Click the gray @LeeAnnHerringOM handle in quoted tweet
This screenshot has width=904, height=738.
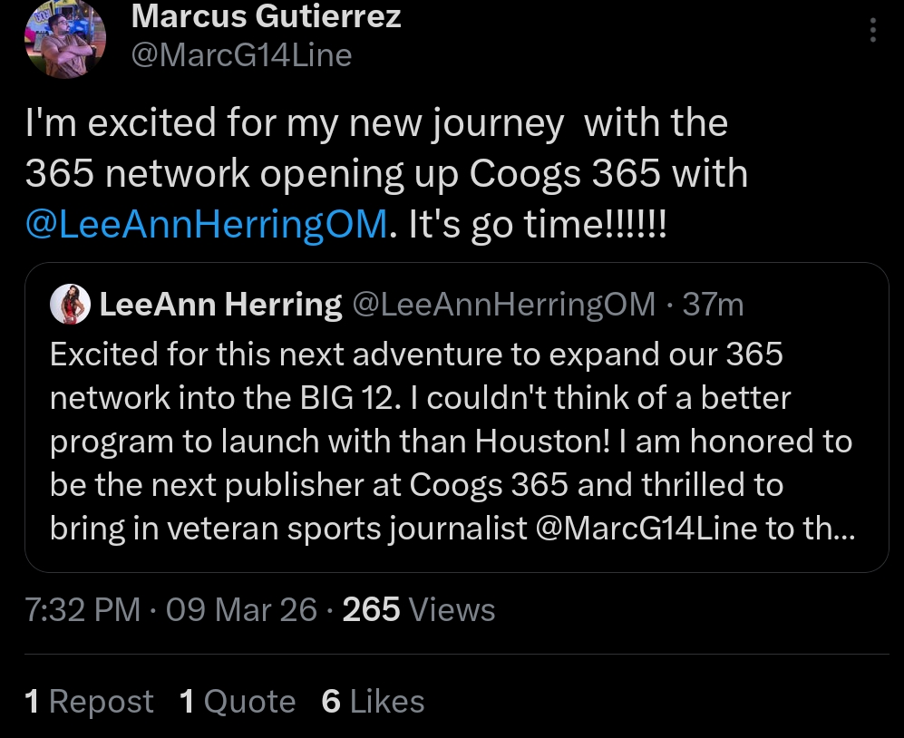click(x=502, y=305)
